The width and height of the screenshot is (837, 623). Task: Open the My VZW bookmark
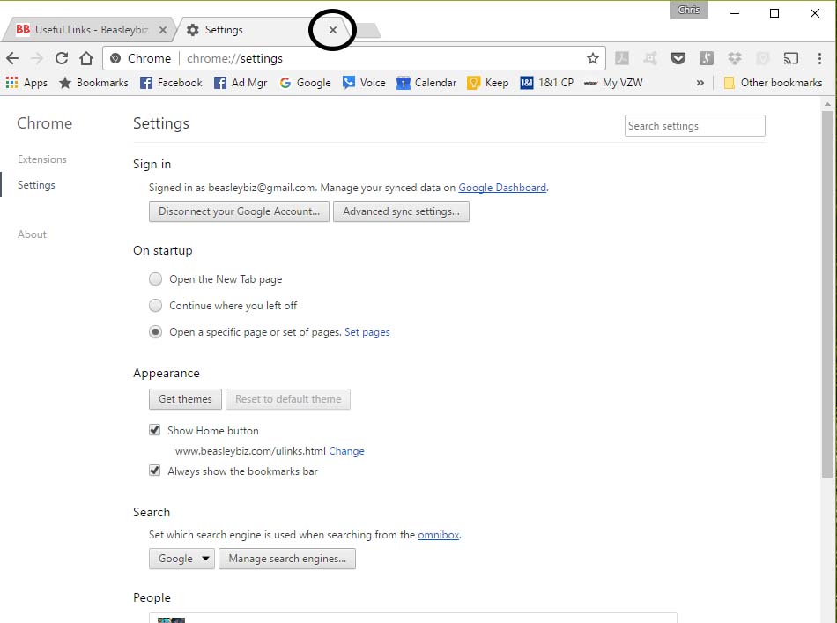coord(614,82)
